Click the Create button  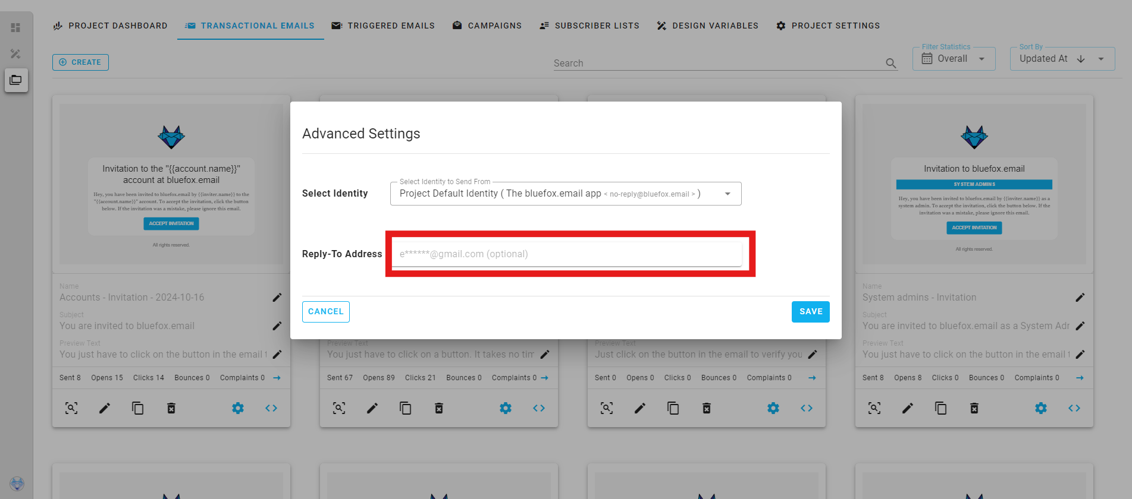click(x=80, y=62)
